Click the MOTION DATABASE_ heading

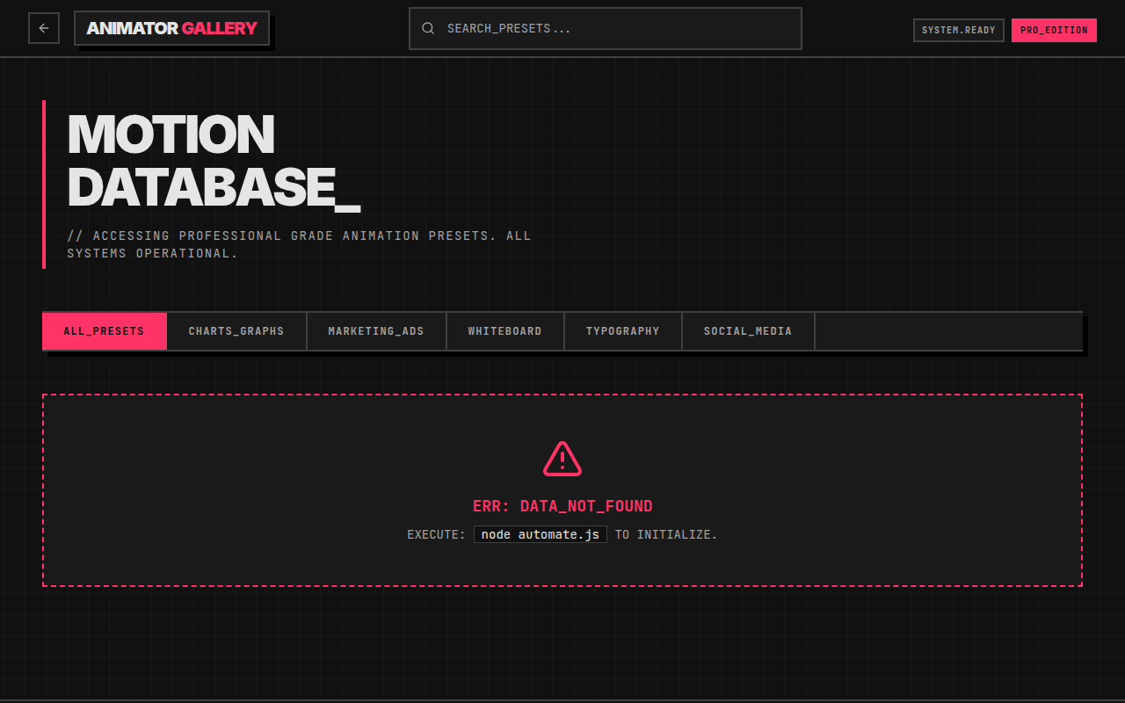point(214,161)
